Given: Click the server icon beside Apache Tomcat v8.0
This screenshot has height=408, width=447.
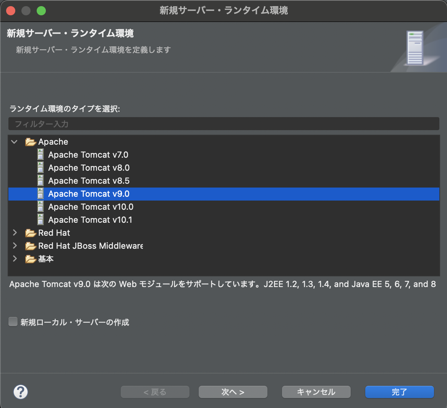Looking at the screenshot, I should 40,168.
